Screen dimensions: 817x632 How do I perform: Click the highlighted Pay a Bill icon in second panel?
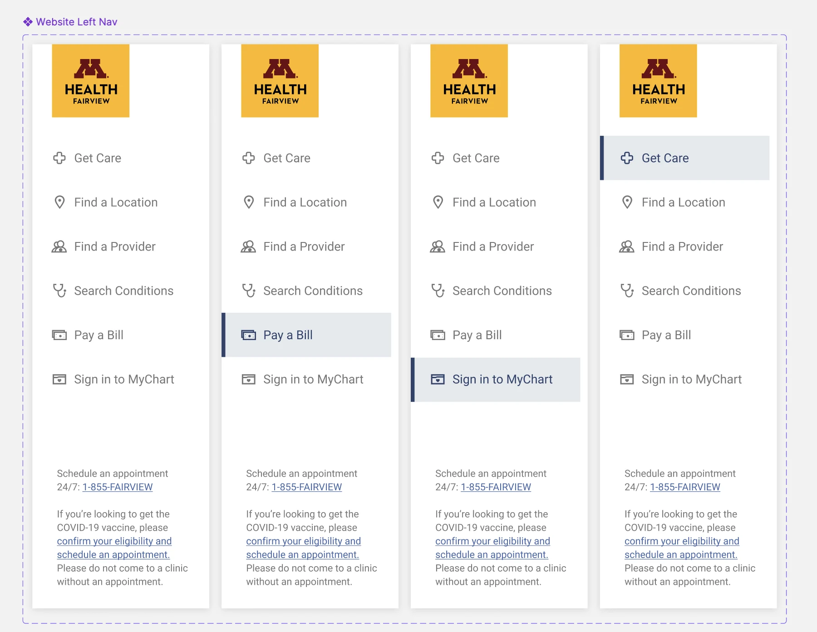click(x=249, y=335)
